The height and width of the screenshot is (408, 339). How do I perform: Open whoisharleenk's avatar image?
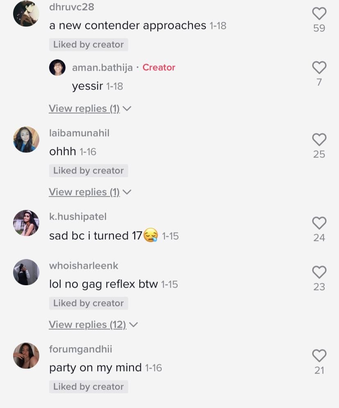pyautogui.click(x=26, y=272)
